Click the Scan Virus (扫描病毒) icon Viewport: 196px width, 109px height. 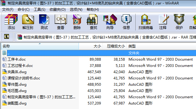[146, 19]
